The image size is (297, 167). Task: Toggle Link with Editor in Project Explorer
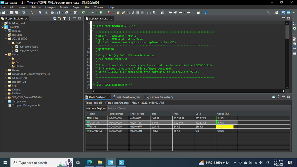[59, 18]
